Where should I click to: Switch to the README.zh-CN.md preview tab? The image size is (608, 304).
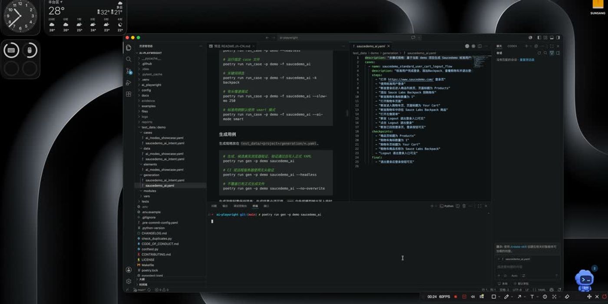point(232,46)
